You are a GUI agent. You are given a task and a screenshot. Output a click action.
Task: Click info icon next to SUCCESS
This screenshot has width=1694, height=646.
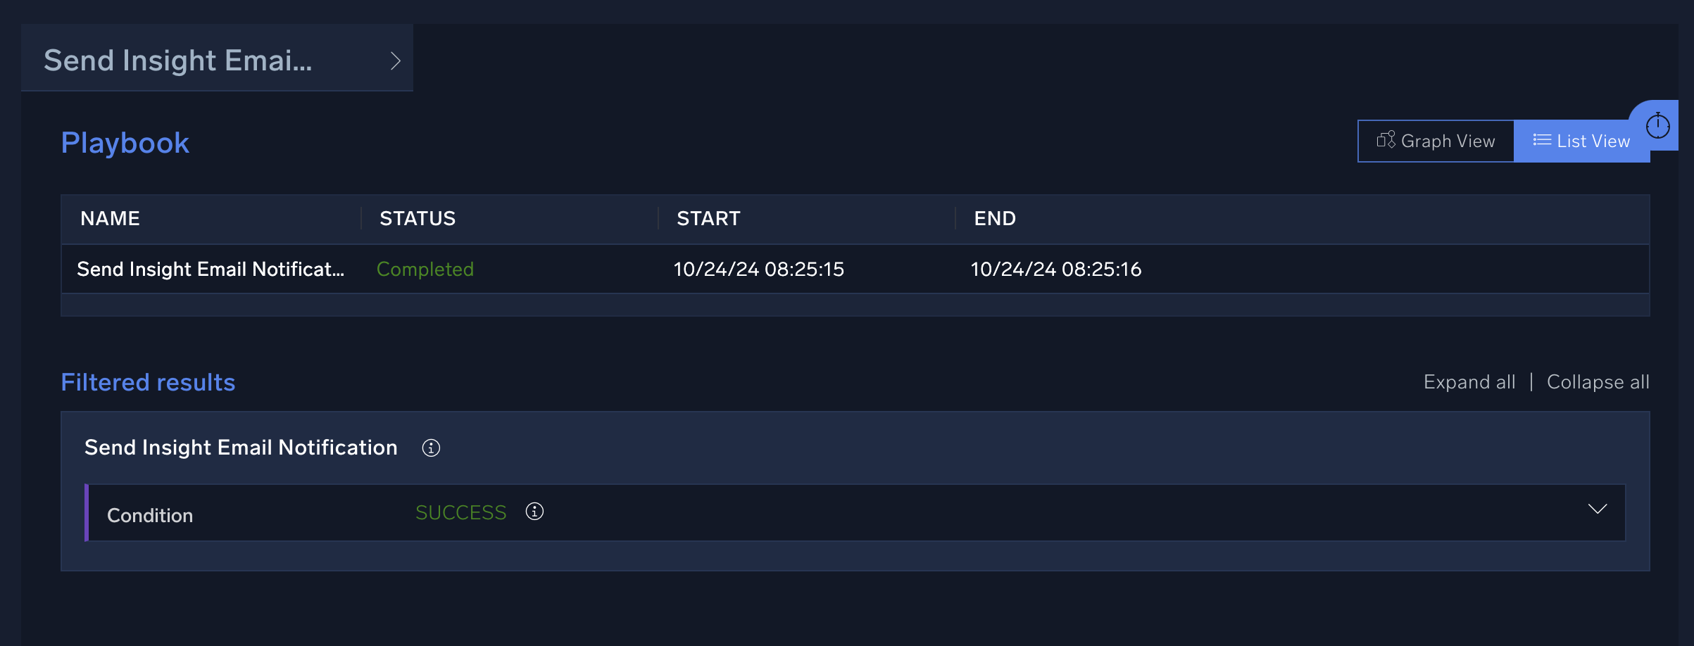[534, 512]
